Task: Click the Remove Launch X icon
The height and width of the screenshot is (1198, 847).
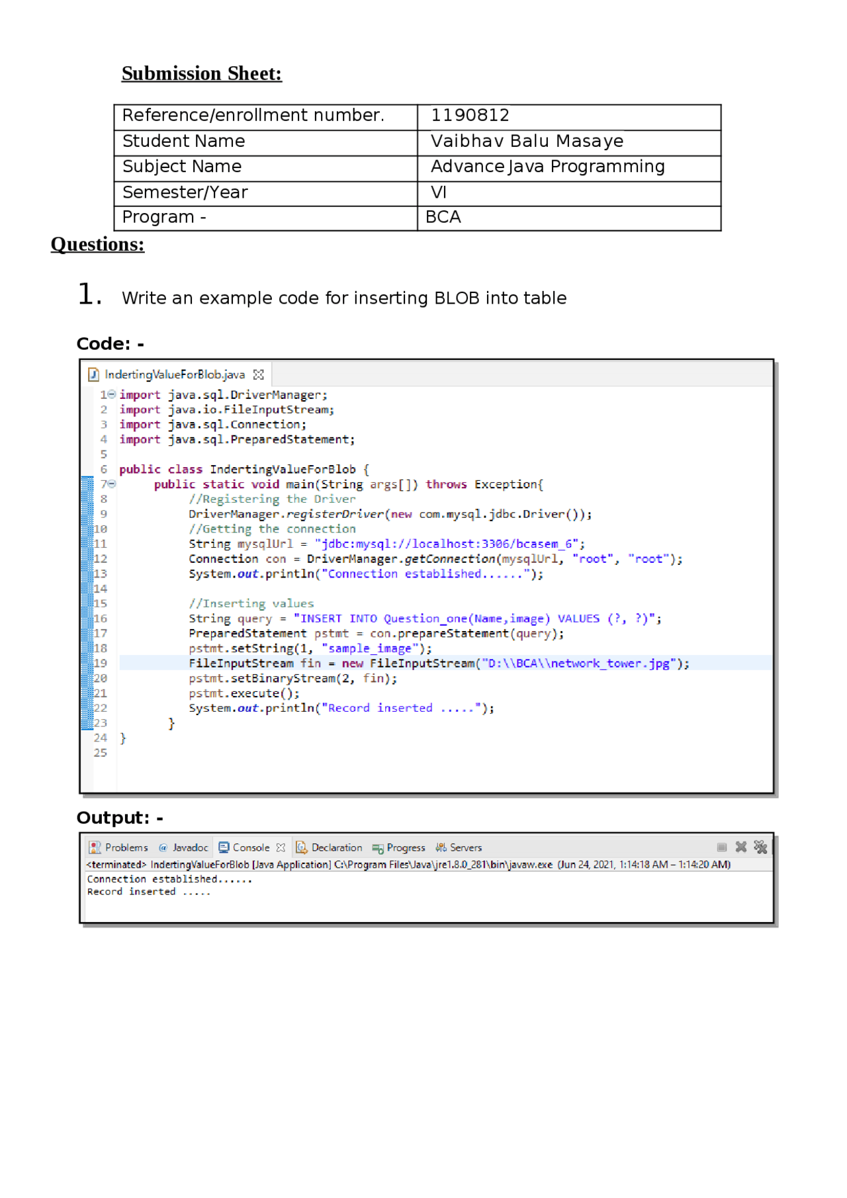Action: point(741,848)
